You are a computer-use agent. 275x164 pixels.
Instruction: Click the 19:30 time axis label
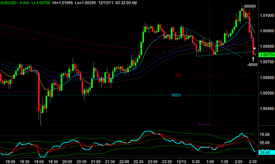pyautogui.click(x=53, y=161)
